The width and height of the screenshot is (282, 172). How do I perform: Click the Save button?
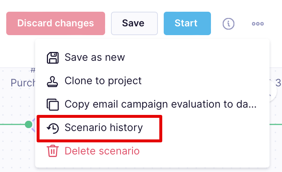[134, 23]
